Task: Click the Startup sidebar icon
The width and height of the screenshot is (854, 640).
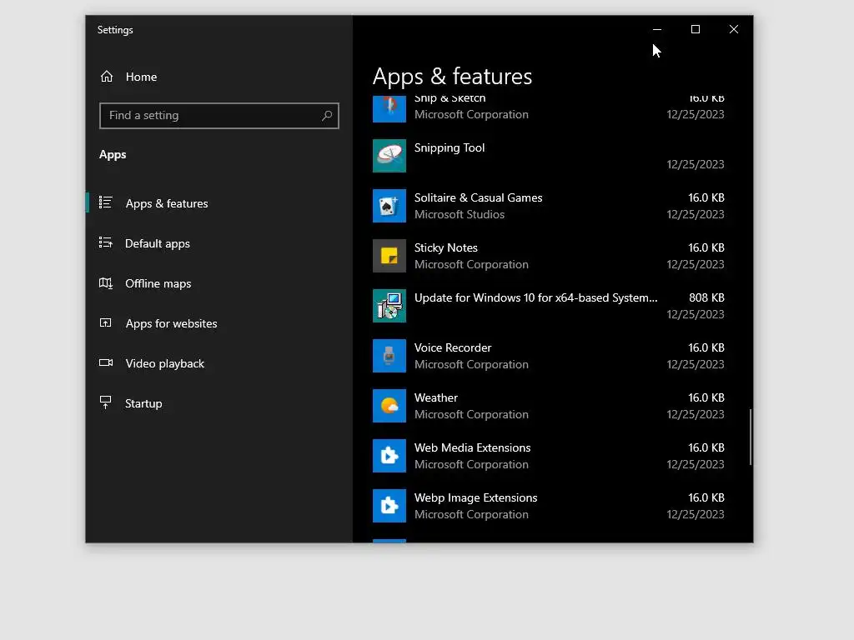Action: coord(106,402)
